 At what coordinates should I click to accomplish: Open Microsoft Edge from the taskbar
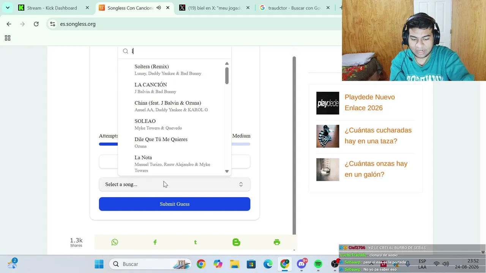(x=268, y=264)
